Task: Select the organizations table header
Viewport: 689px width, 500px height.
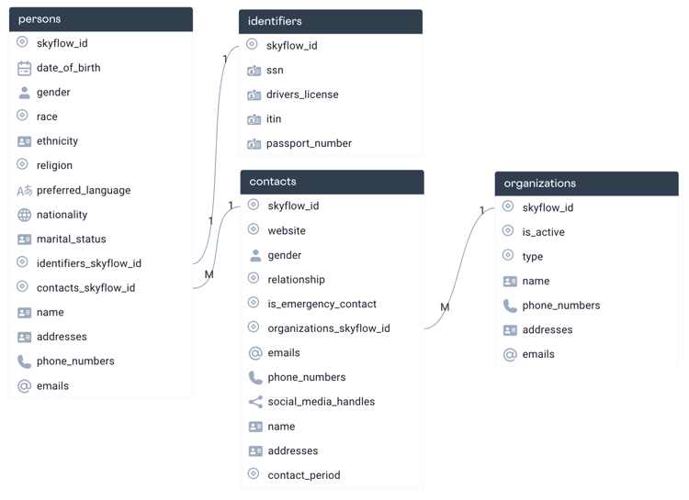Action: click(x=587, y=183)
